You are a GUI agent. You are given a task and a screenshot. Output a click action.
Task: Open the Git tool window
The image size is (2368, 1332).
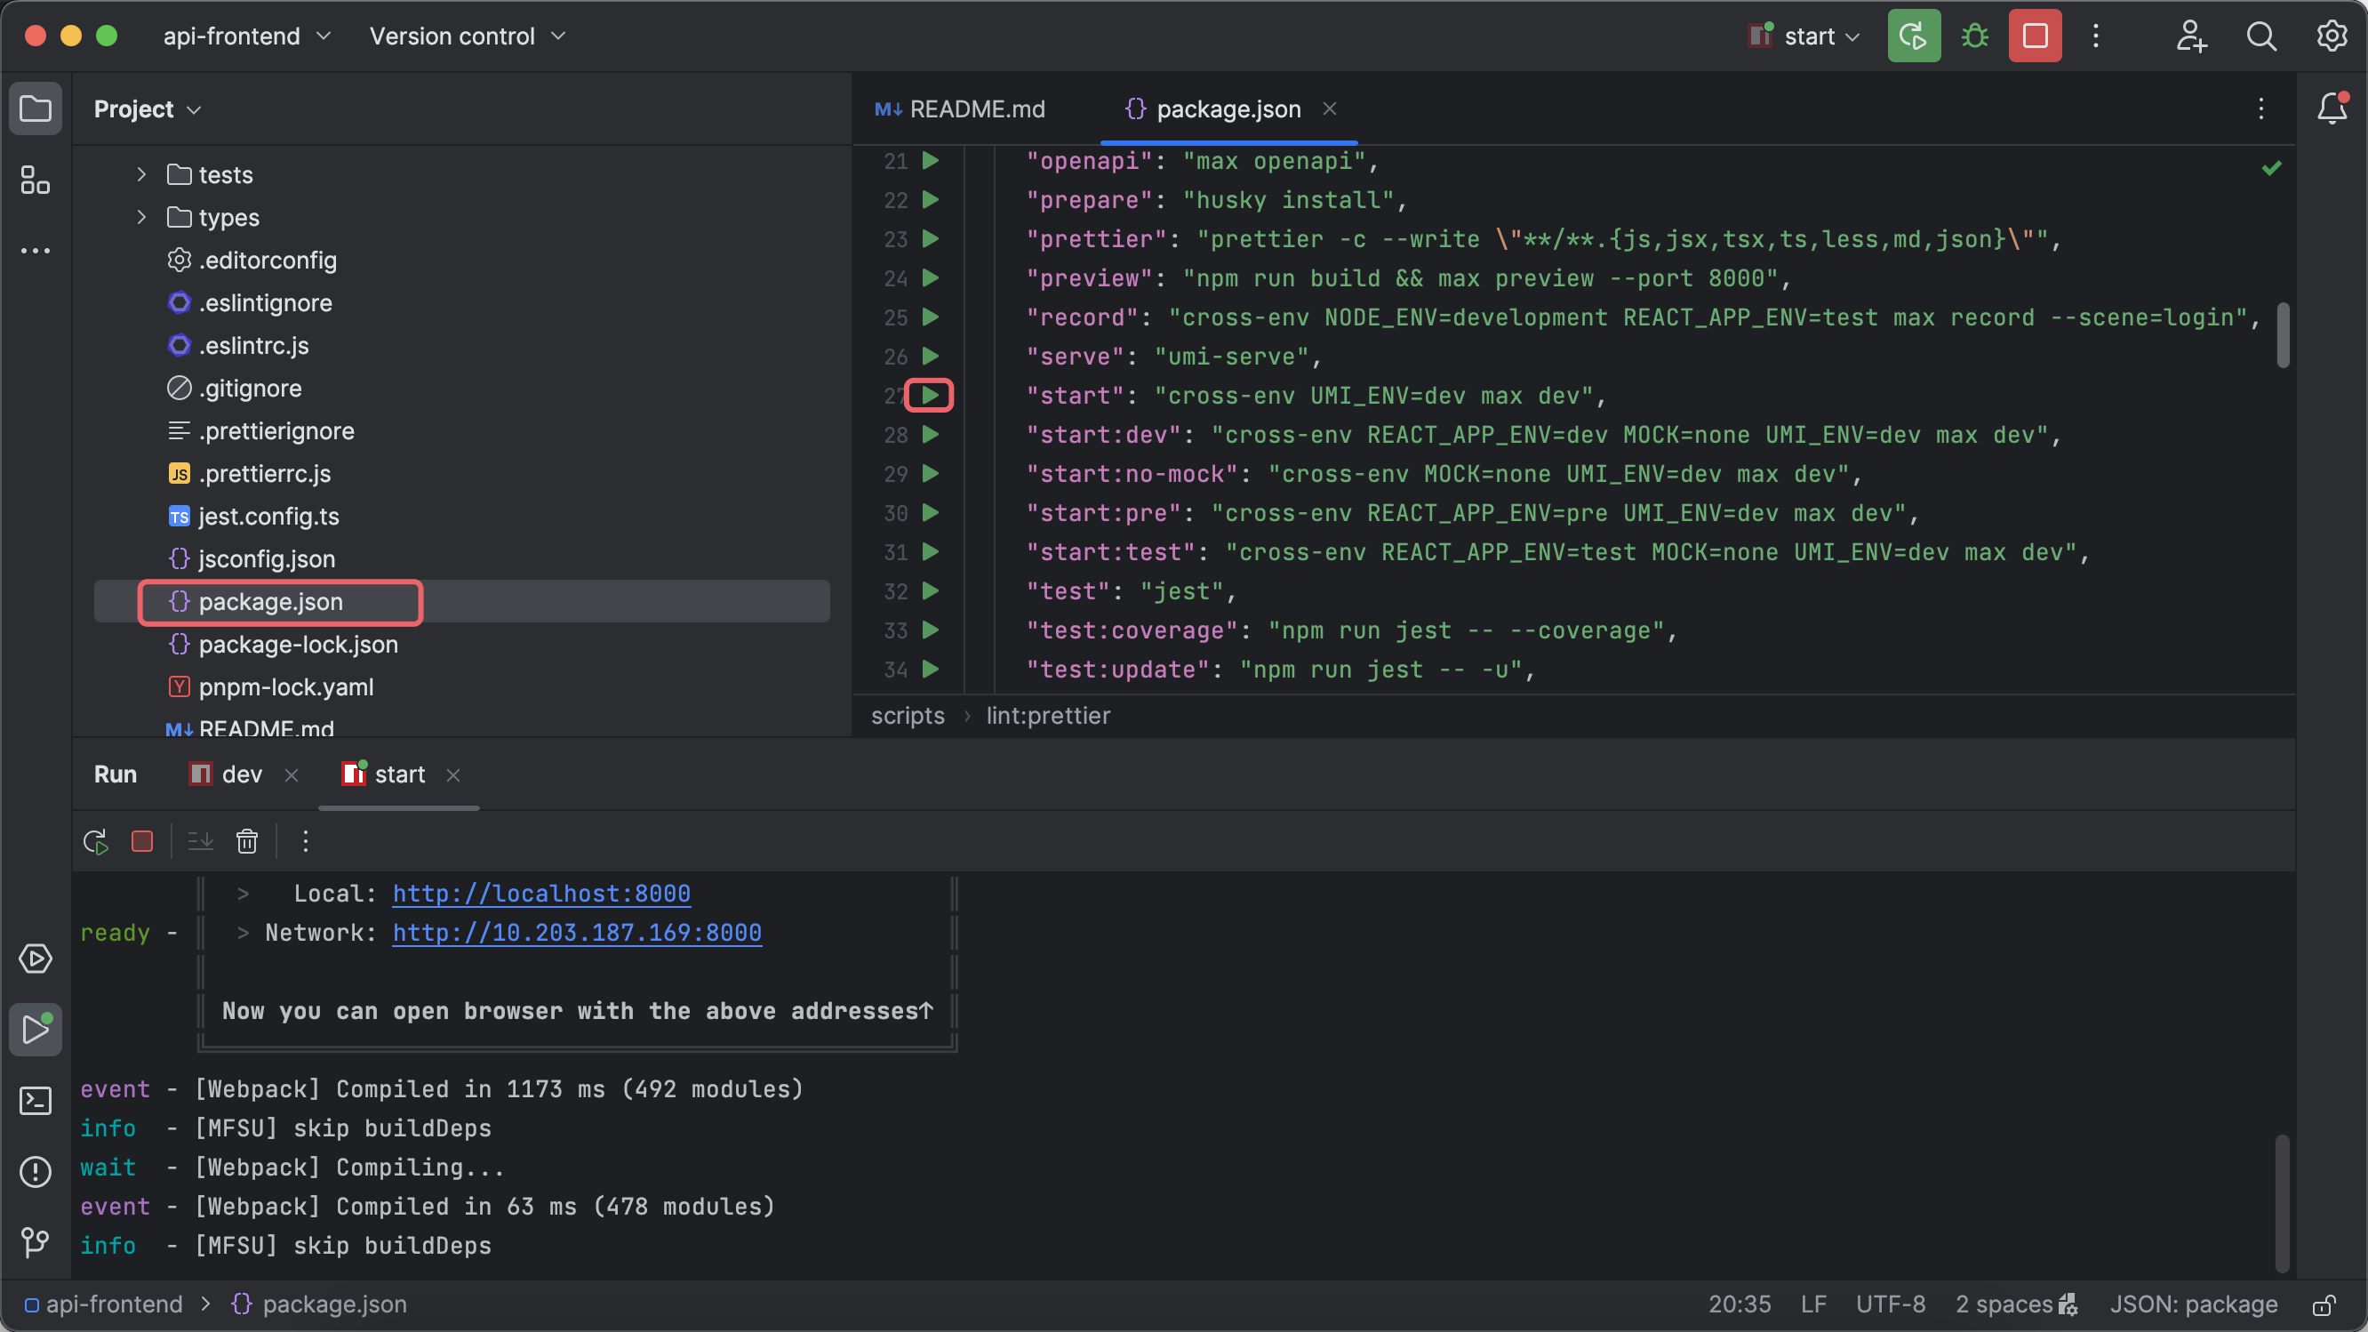point(36,1242)
